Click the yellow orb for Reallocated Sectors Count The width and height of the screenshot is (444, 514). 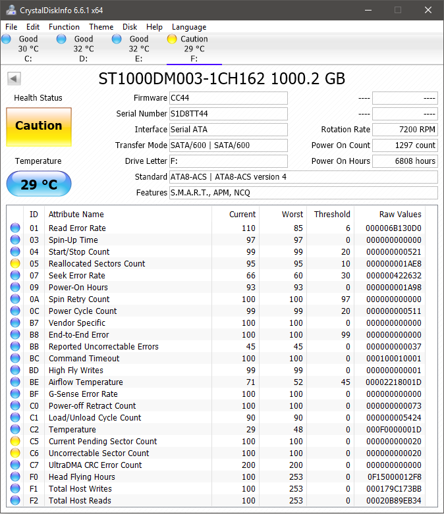pos(15,263)
